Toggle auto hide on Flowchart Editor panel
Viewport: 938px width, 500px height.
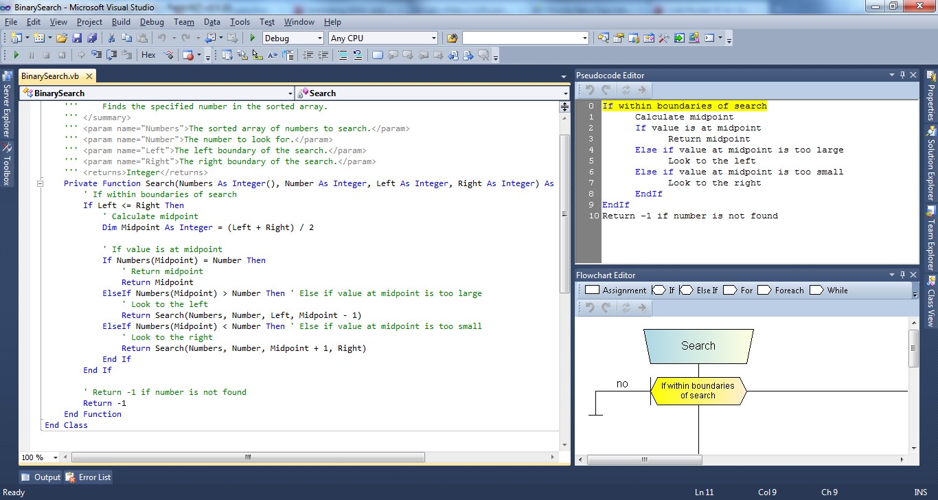(902, 274)
